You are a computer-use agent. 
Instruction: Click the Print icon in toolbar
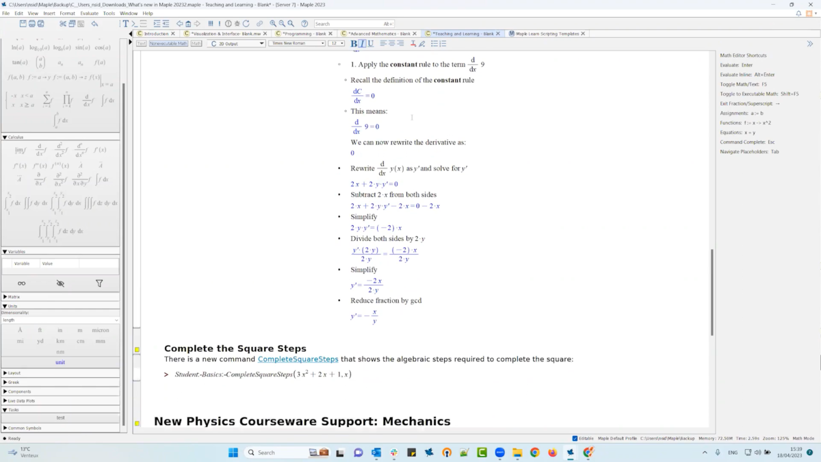click(31, 23)
